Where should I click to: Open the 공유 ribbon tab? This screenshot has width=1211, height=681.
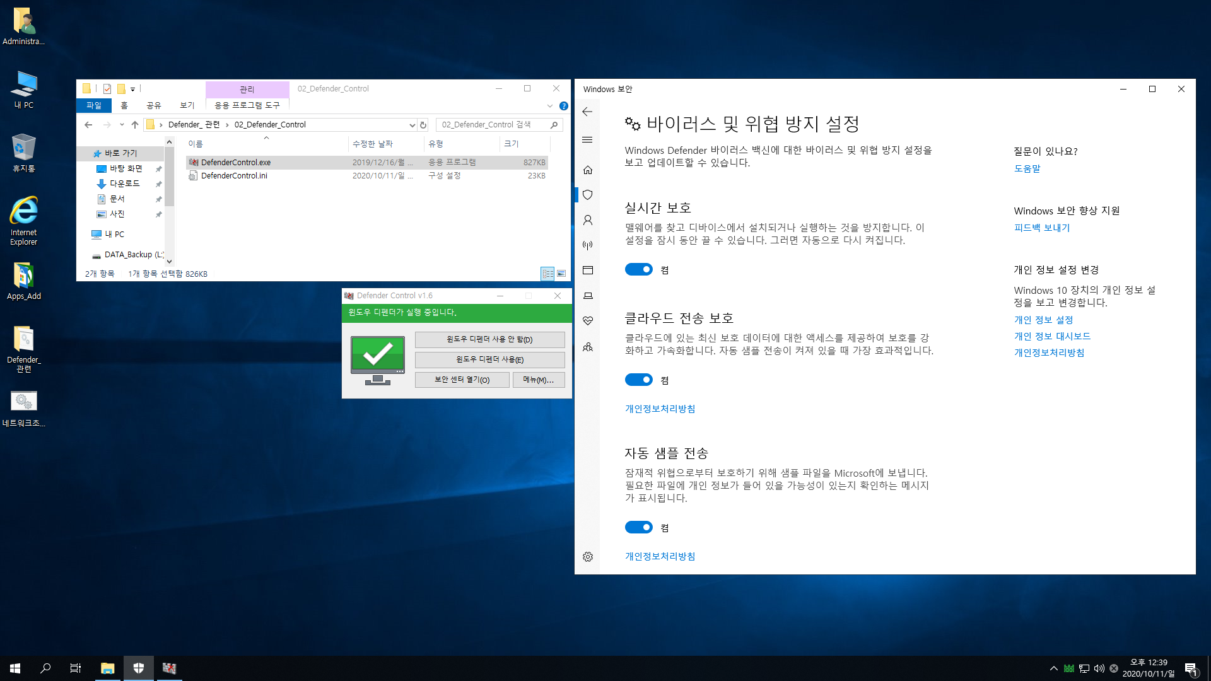tap(154, 105)
